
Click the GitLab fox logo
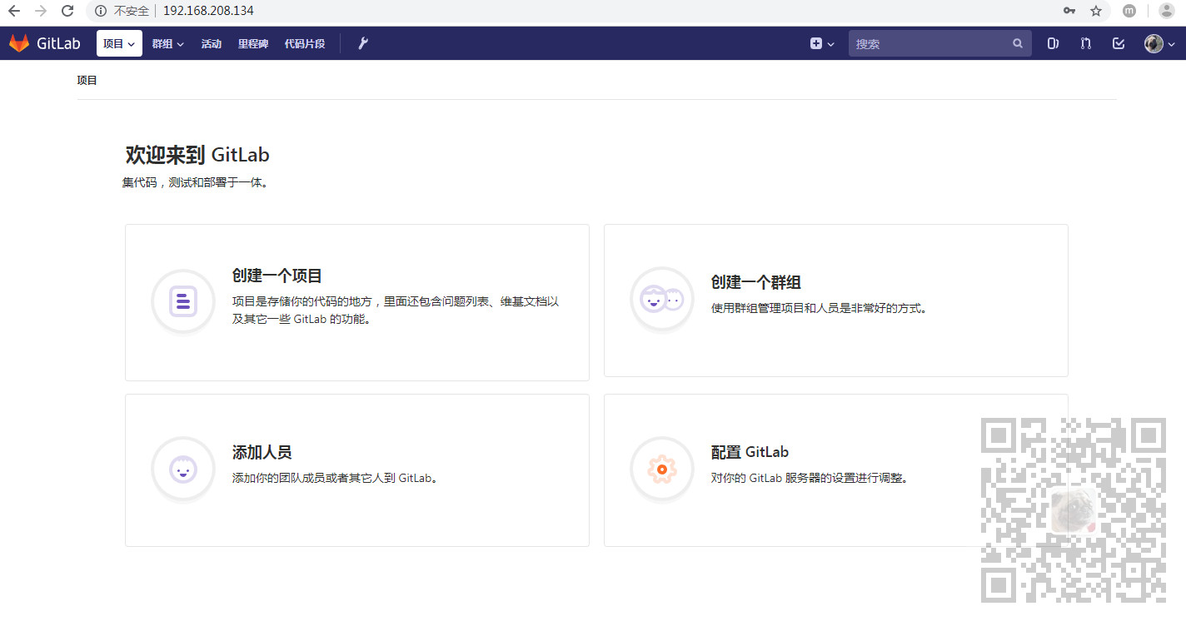[19, 43]
